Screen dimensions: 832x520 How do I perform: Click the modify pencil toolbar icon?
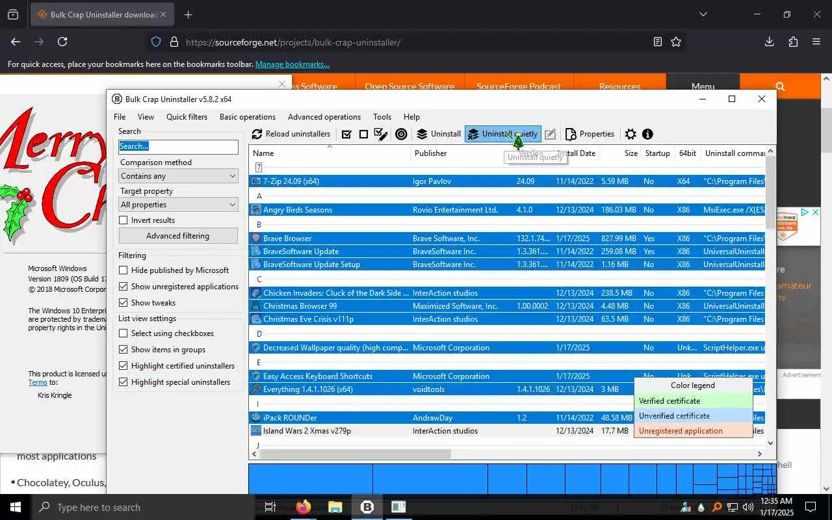click(x=550, y=135)
